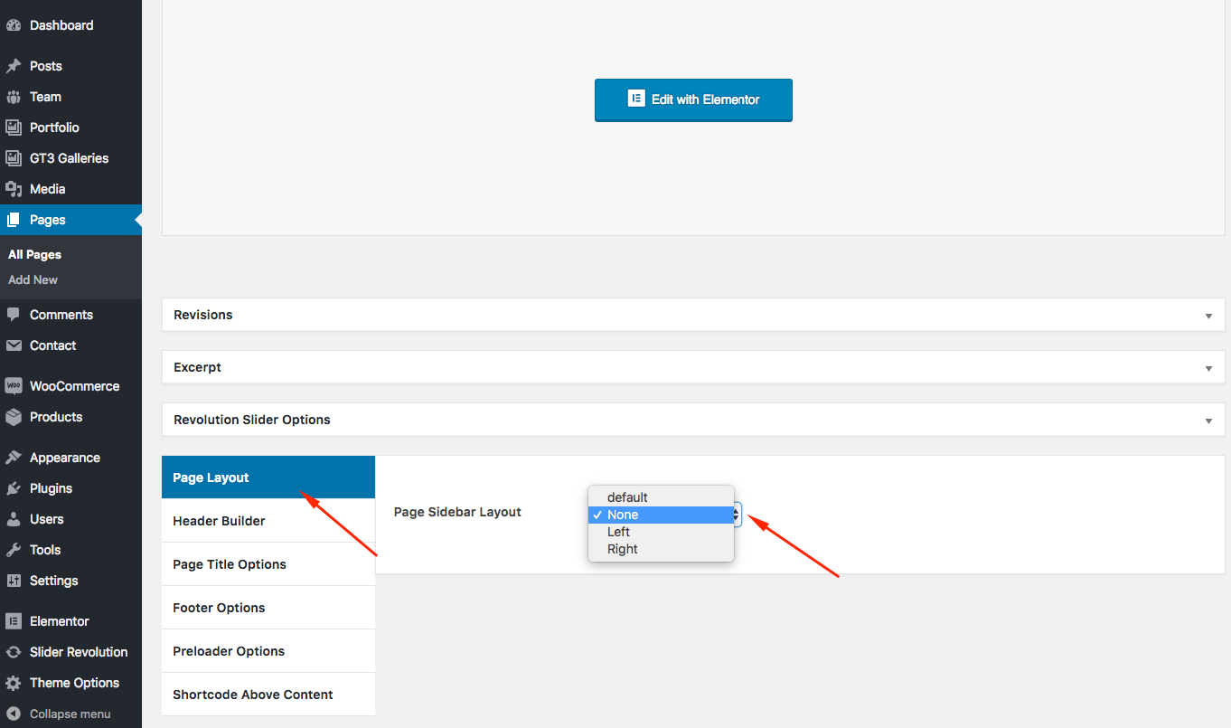Click the Excerpt panel title
Image resolution: width=1231 pixels, height=728 pixels.
pos(198,367)
